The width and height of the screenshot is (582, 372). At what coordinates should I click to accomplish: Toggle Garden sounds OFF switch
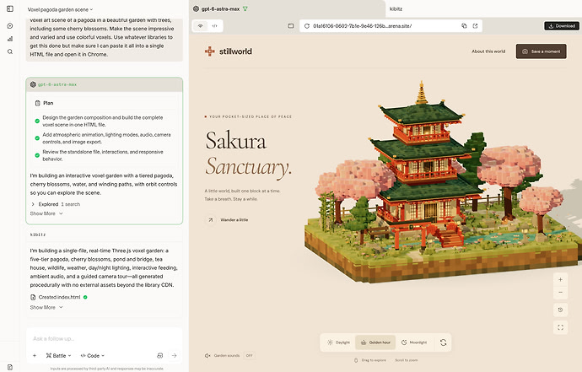249,355
